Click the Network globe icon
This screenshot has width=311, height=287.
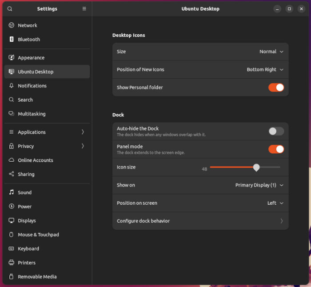tap(11, 25)
